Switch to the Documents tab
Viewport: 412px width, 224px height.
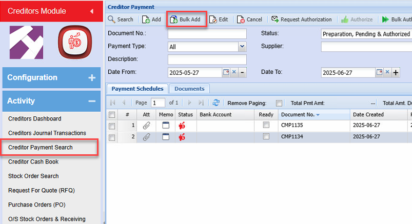(x=189, y=89)
